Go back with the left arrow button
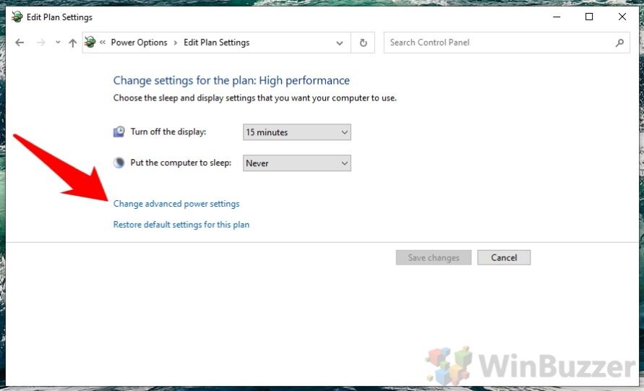 tap(20, 43)
